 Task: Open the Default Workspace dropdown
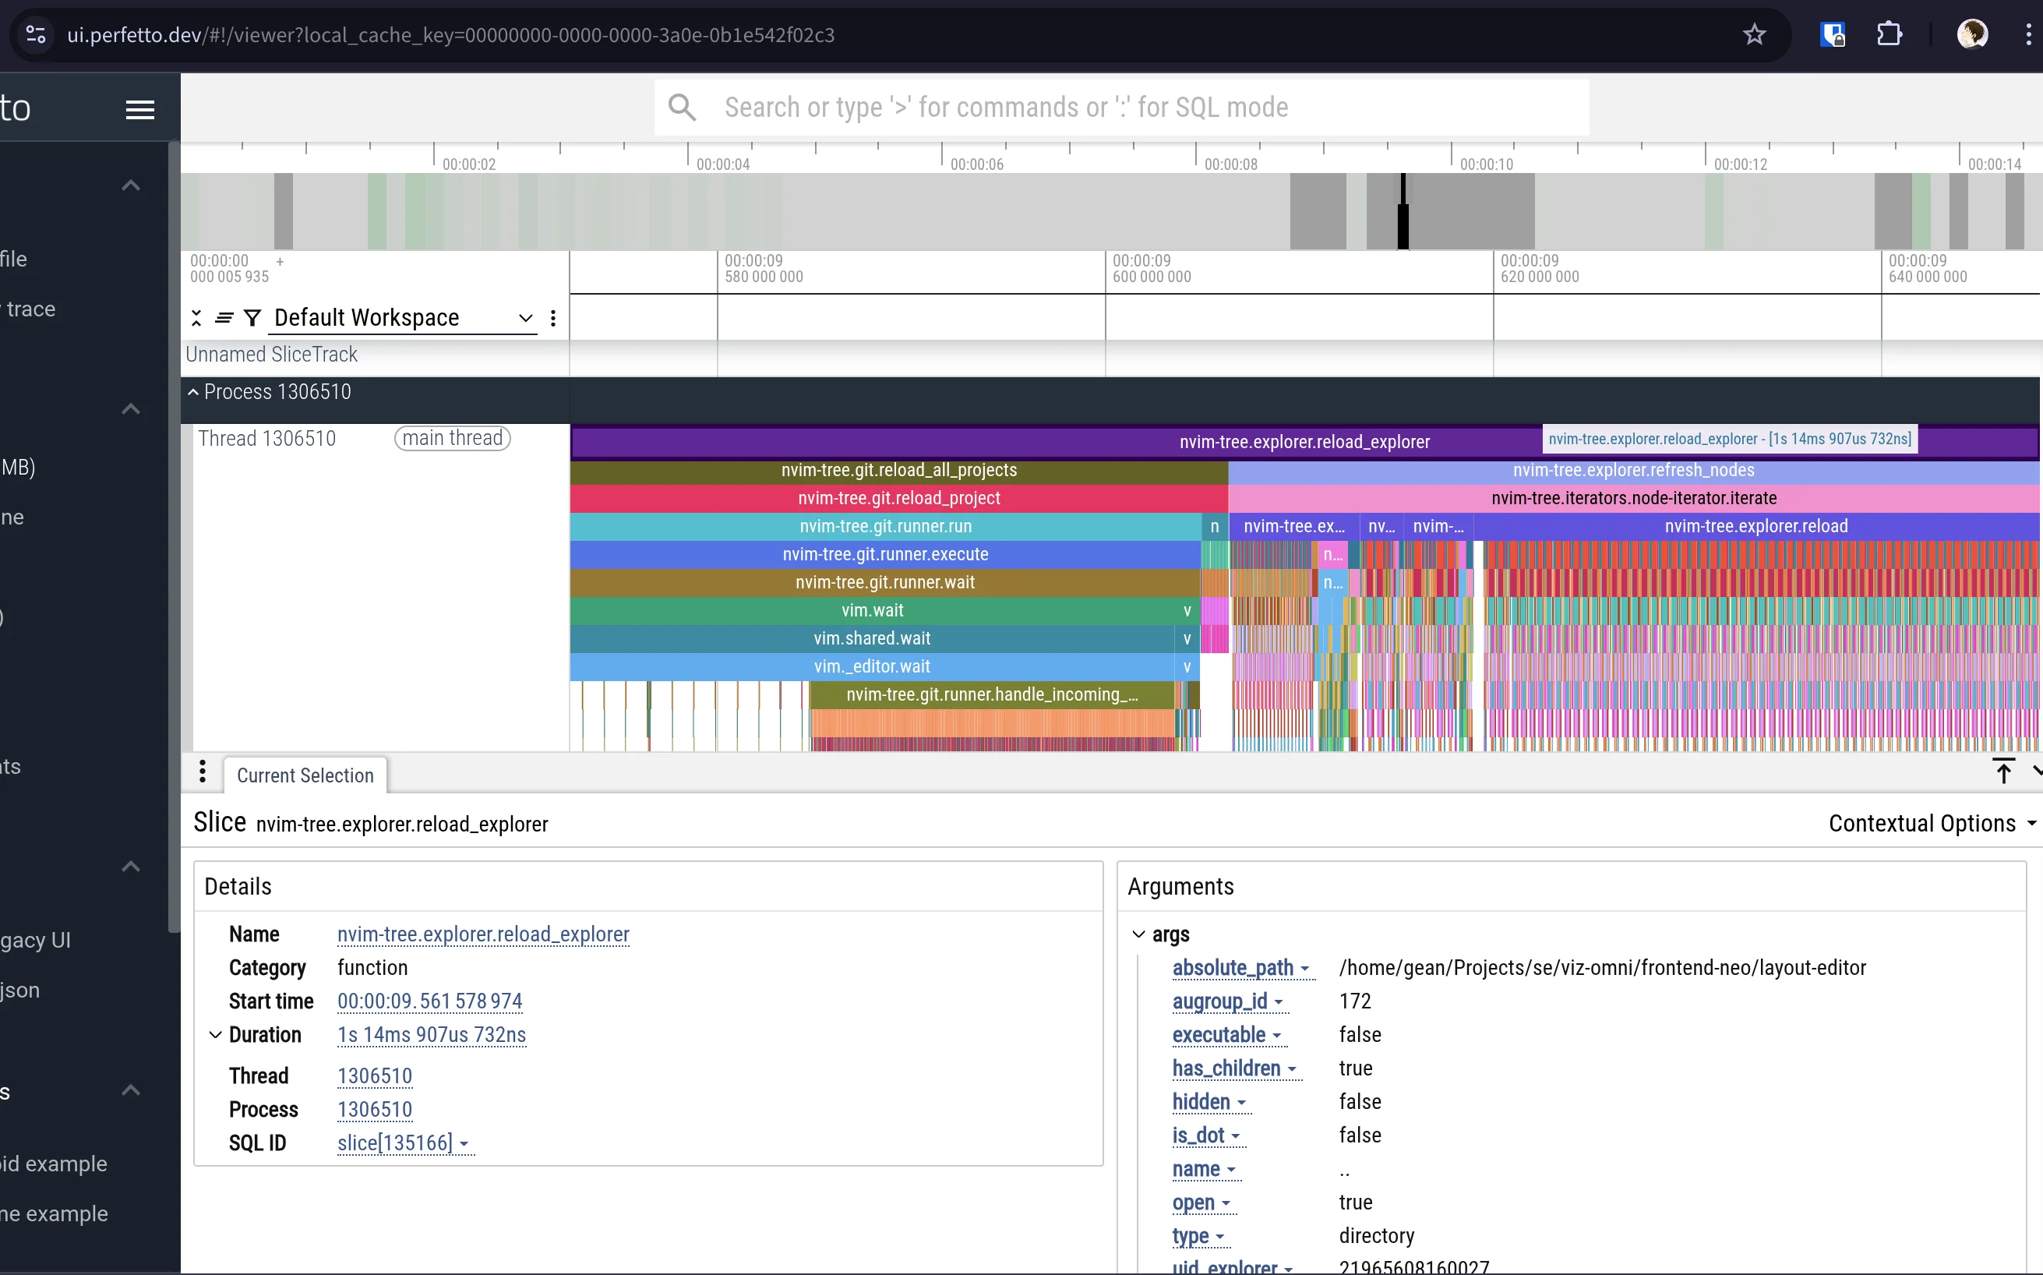pyautogui.click(x=403, y=318)
